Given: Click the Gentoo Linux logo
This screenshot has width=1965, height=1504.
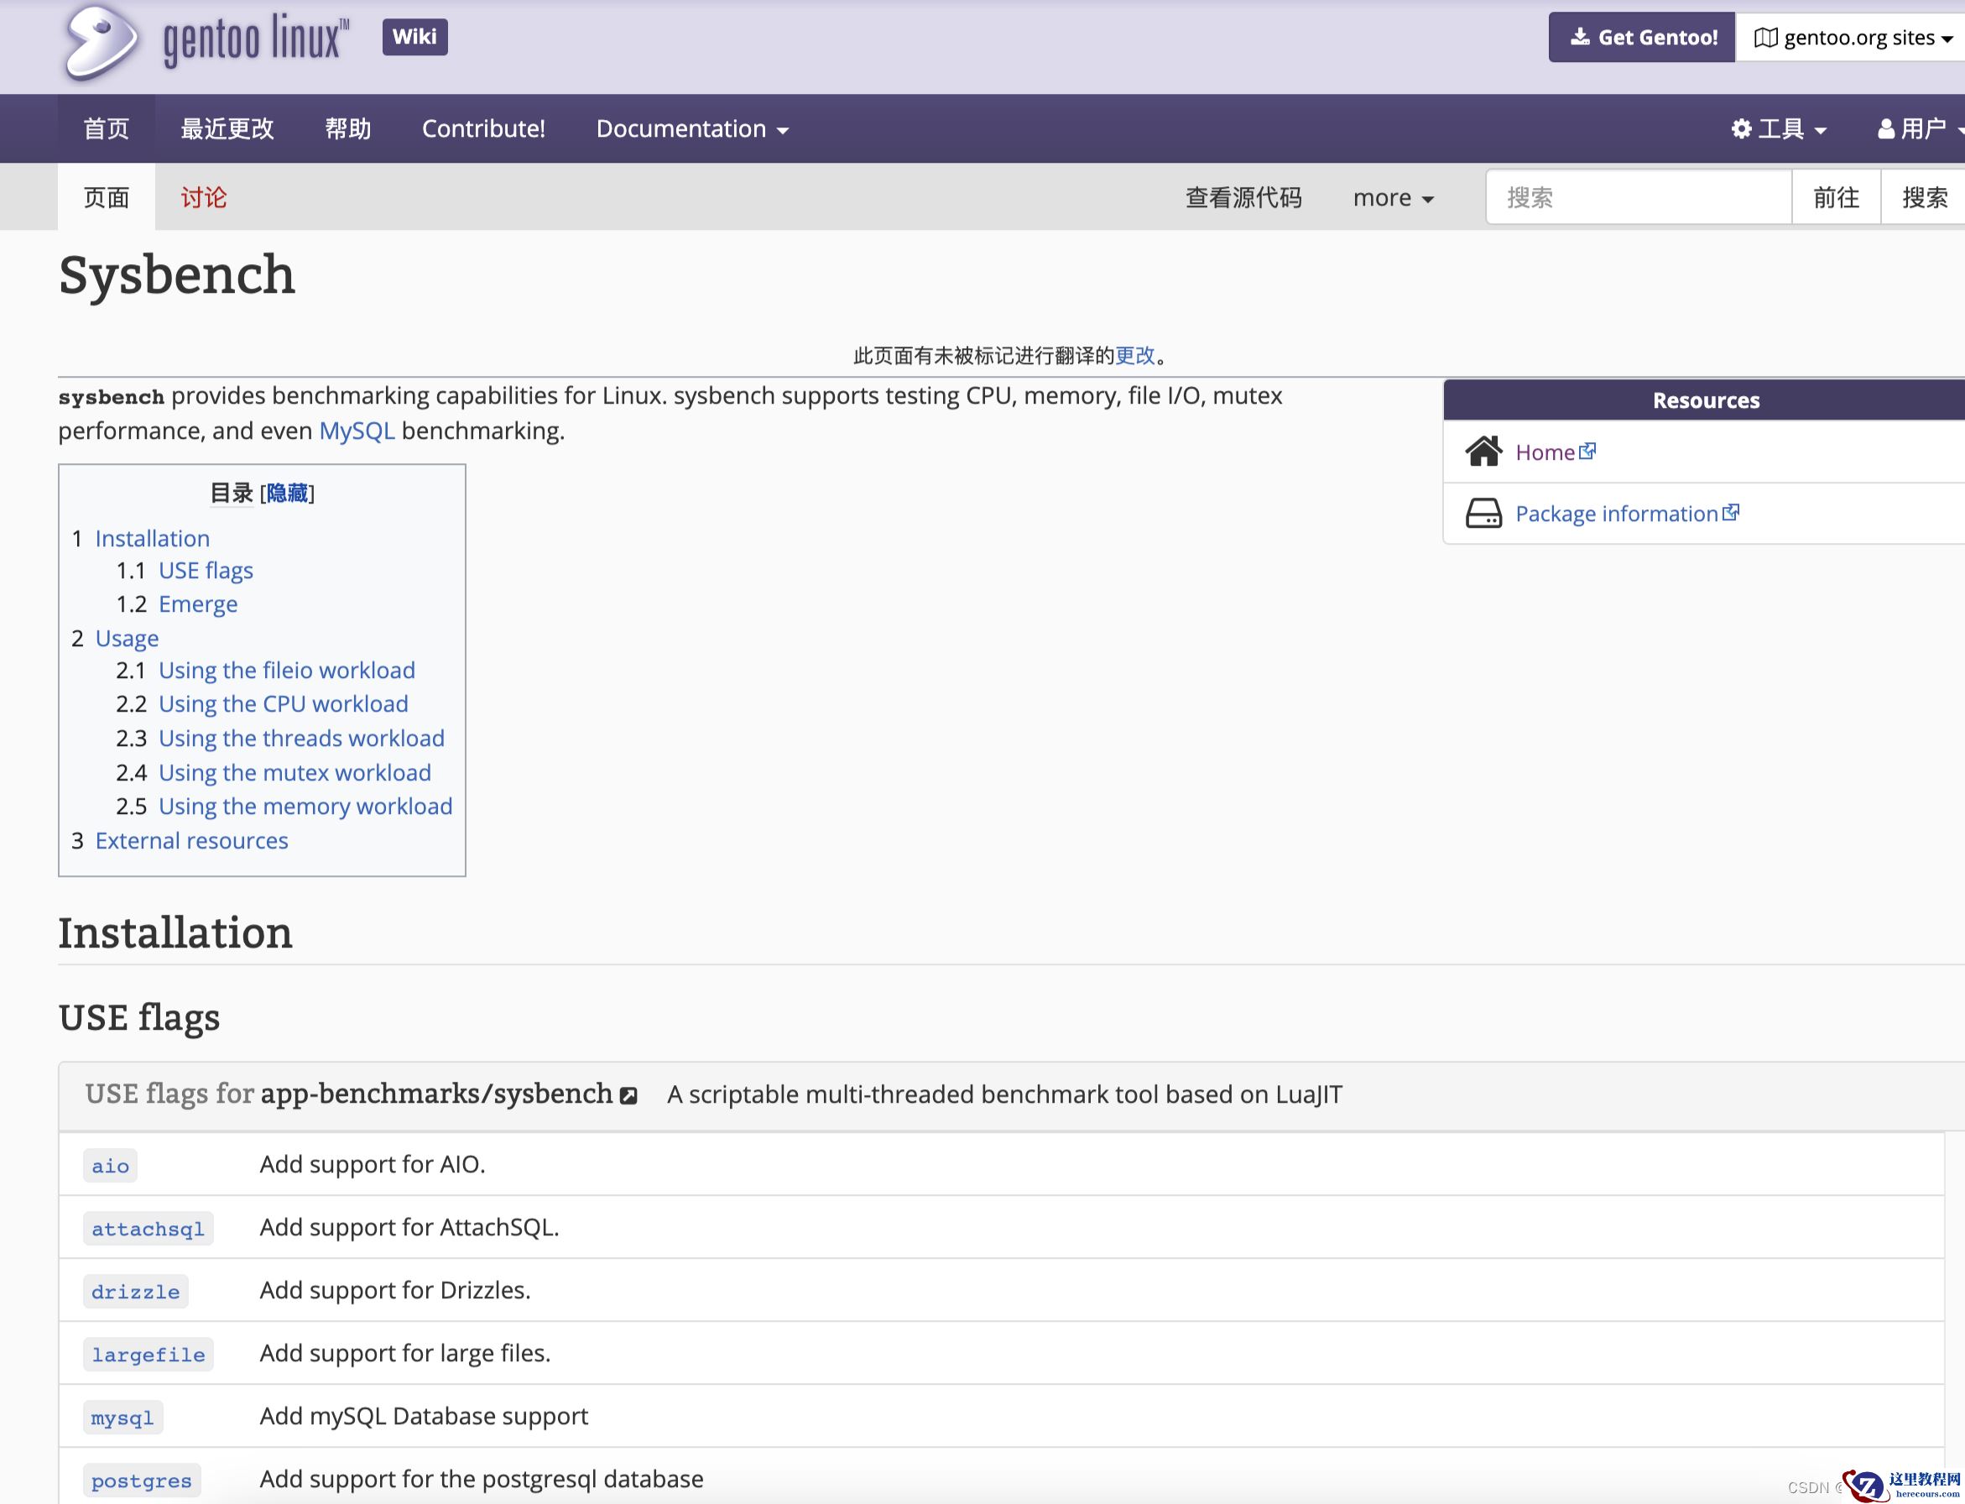Looking at the screenshot, I should [x=206, y=40].
